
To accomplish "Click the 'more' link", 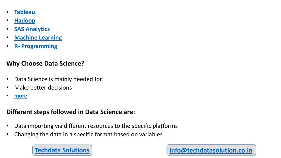I will [21, 96].
